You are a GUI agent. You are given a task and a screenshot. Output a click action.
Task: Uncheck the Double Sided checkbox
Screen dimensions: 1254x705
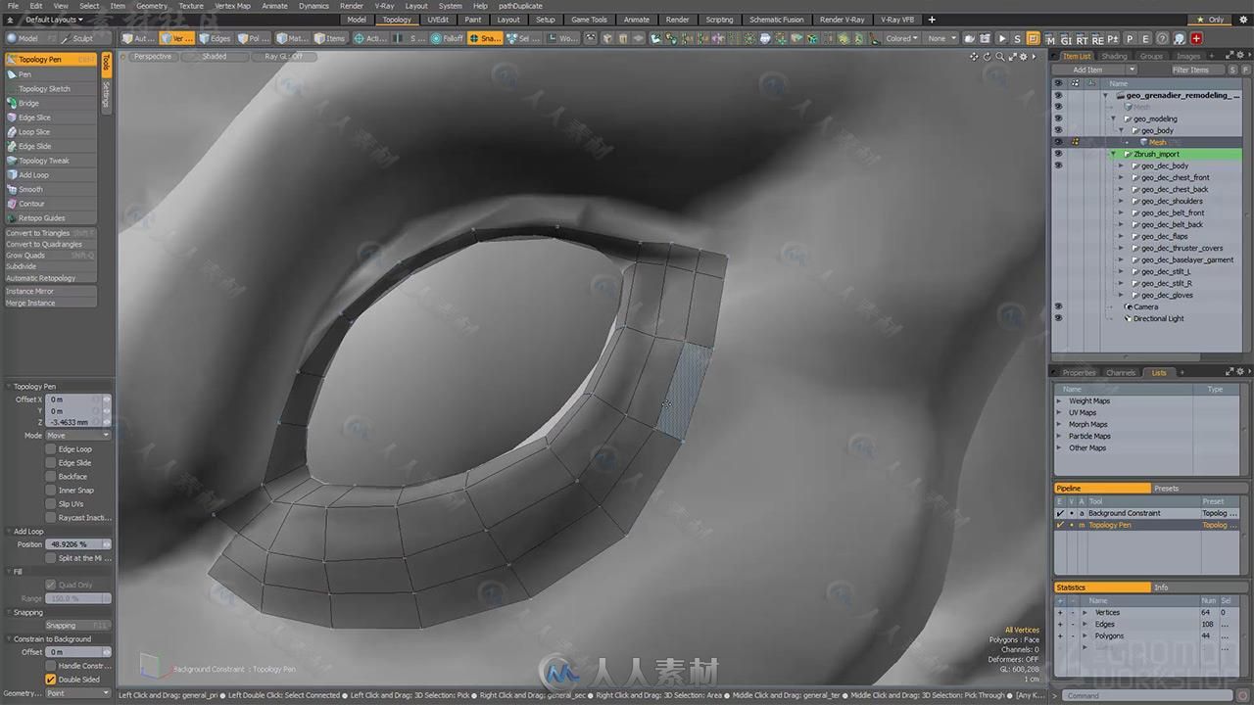click(x=51, y=680)
